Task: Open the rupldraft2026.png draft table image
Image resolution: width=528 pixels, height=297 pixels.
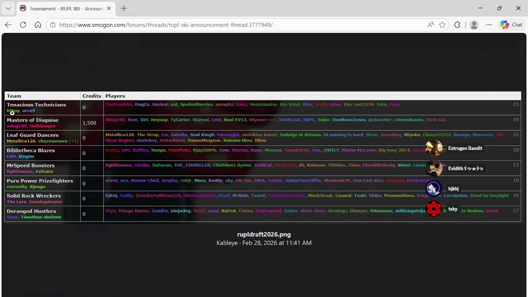Action: (263, 157)
